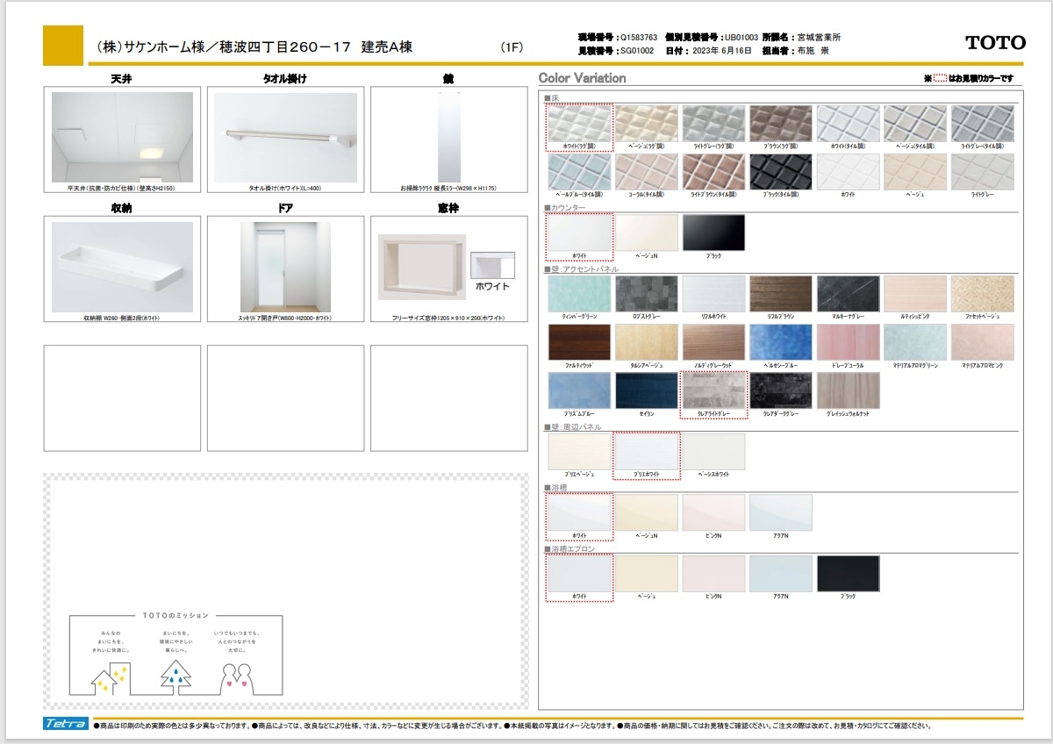Select ティンバーグリーン accent panel swatch
The image size is (1053, 744).
tap(579, 295)
